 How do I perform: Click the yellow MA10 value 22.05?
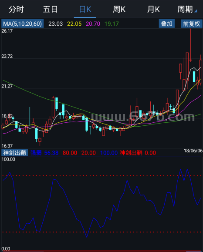(74, 24)
